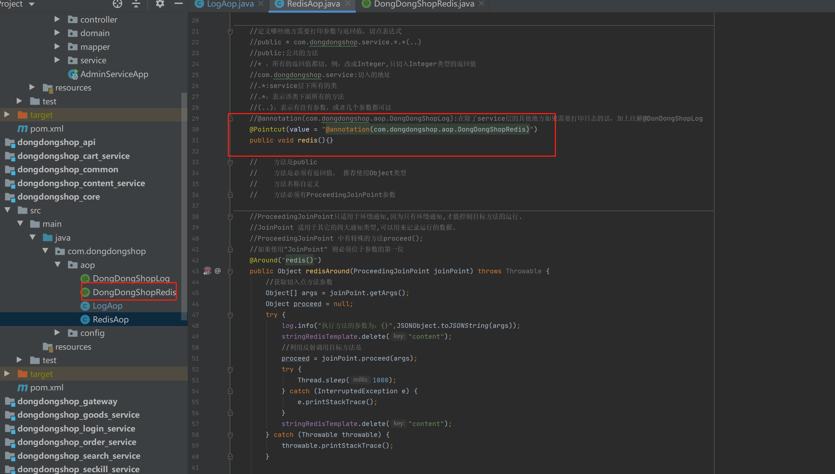Close the LogAop.java tab
Image resolution: width=835 pixels, height=474 pixels.
tap(261, 4)
